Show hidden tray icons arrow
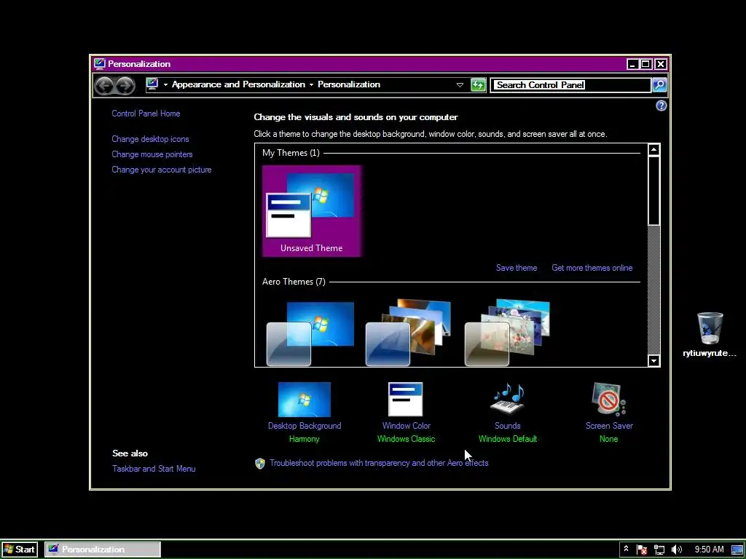The width and height of the screenshot is (746, 559). (626, 549)
